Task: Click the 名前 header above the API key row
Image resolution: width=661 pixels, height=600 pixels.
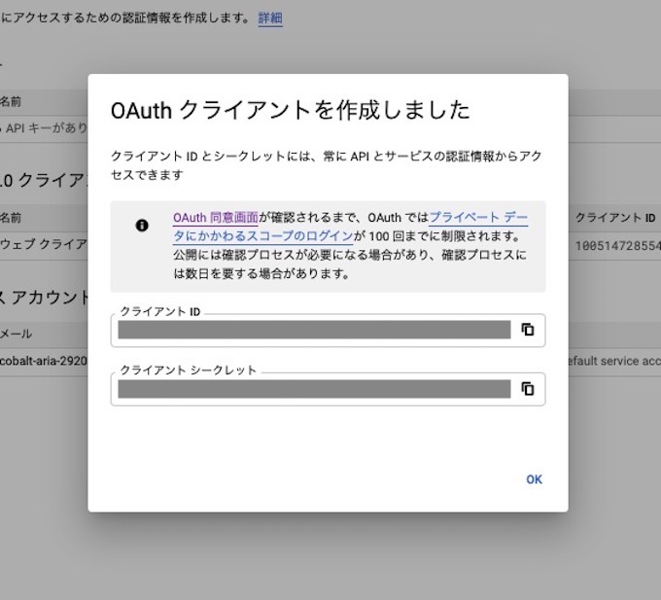Action: click(x=11, y=101)
